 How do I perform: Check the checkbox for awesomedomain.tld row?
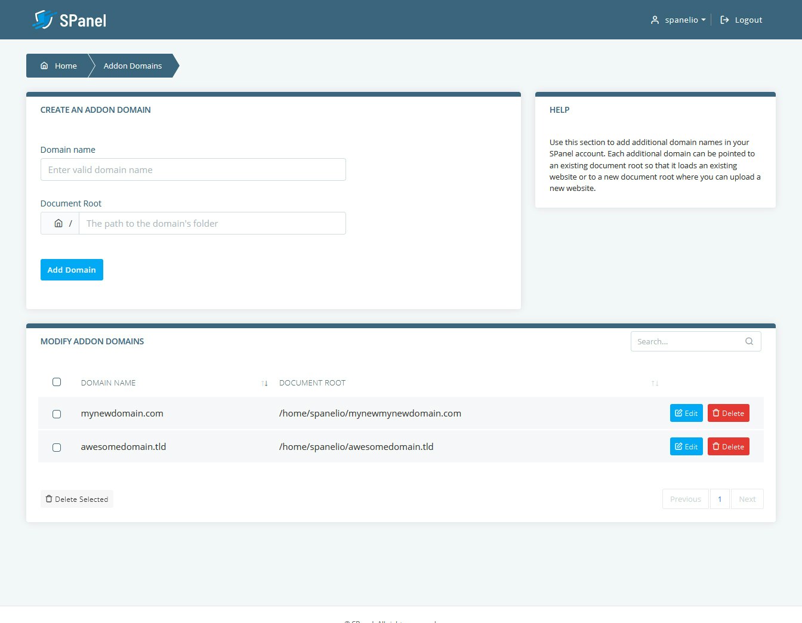pyautogui.click(x=57, y=447)
